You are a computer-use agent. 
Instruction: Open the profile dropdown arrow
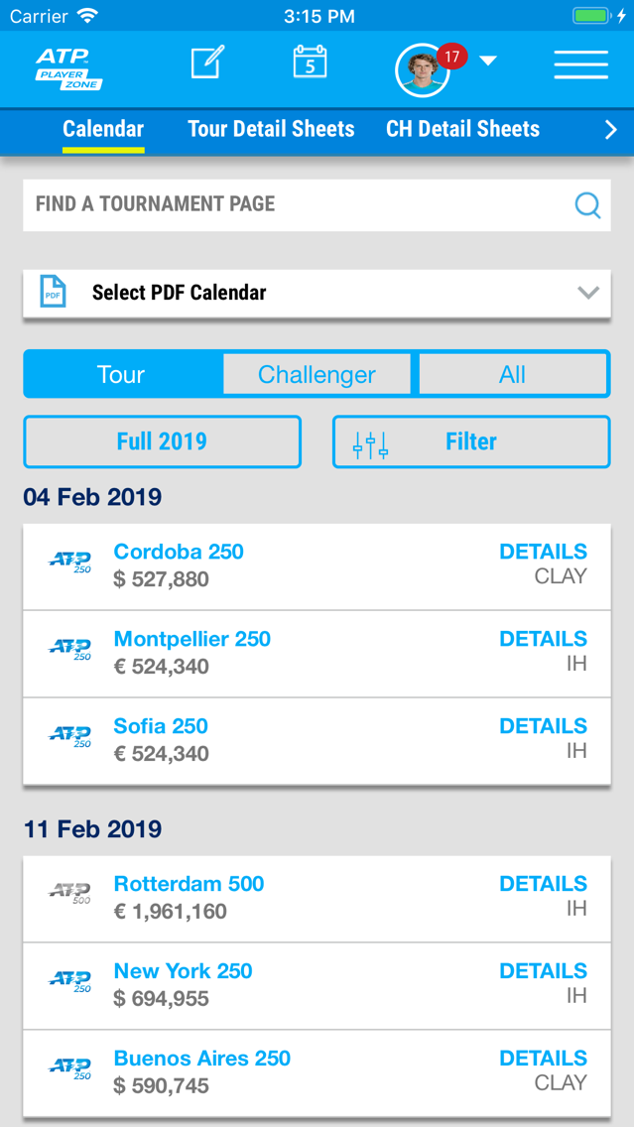point(488,62)
